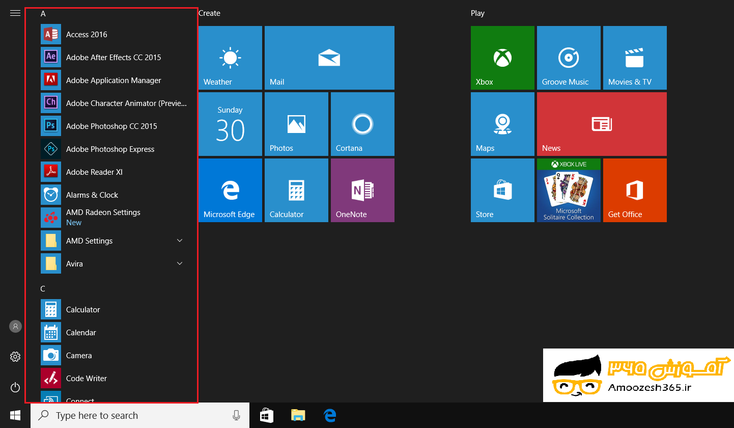Expand the Start hamburger menu
734x428 pixels.
(x=15, y=13)
